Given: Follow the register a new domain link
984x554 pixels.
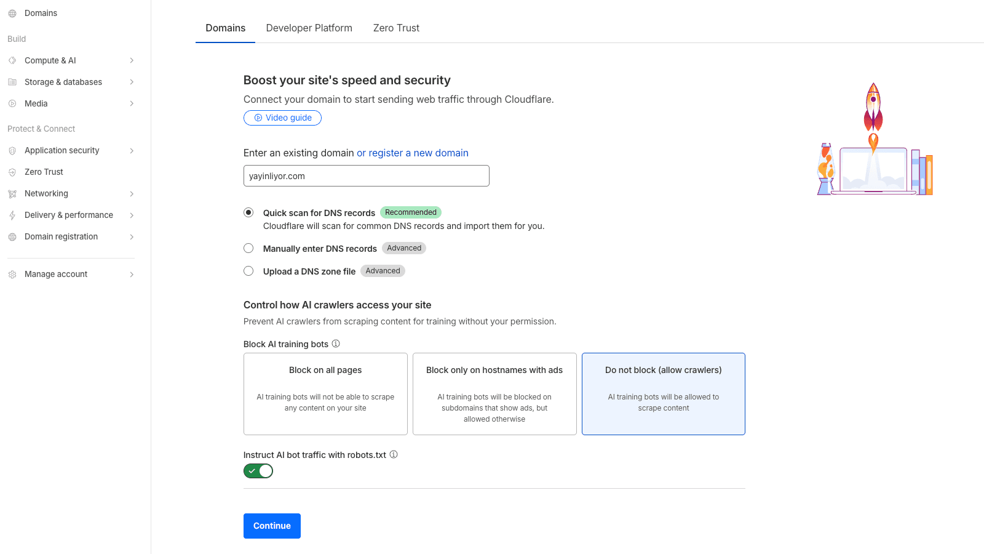Looking at the screenshot, I should pyautogui.click(x=412, y=153).
